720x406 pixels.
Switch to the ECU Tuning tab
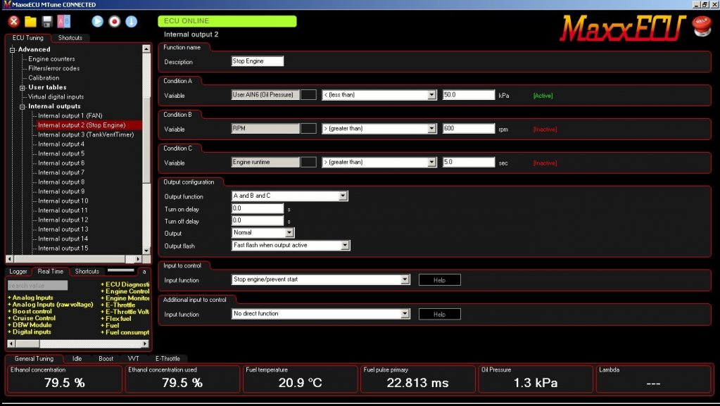tap(28, 38)
